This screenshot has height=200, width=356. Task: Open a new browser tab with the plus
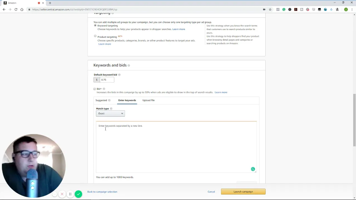[50, 3]
